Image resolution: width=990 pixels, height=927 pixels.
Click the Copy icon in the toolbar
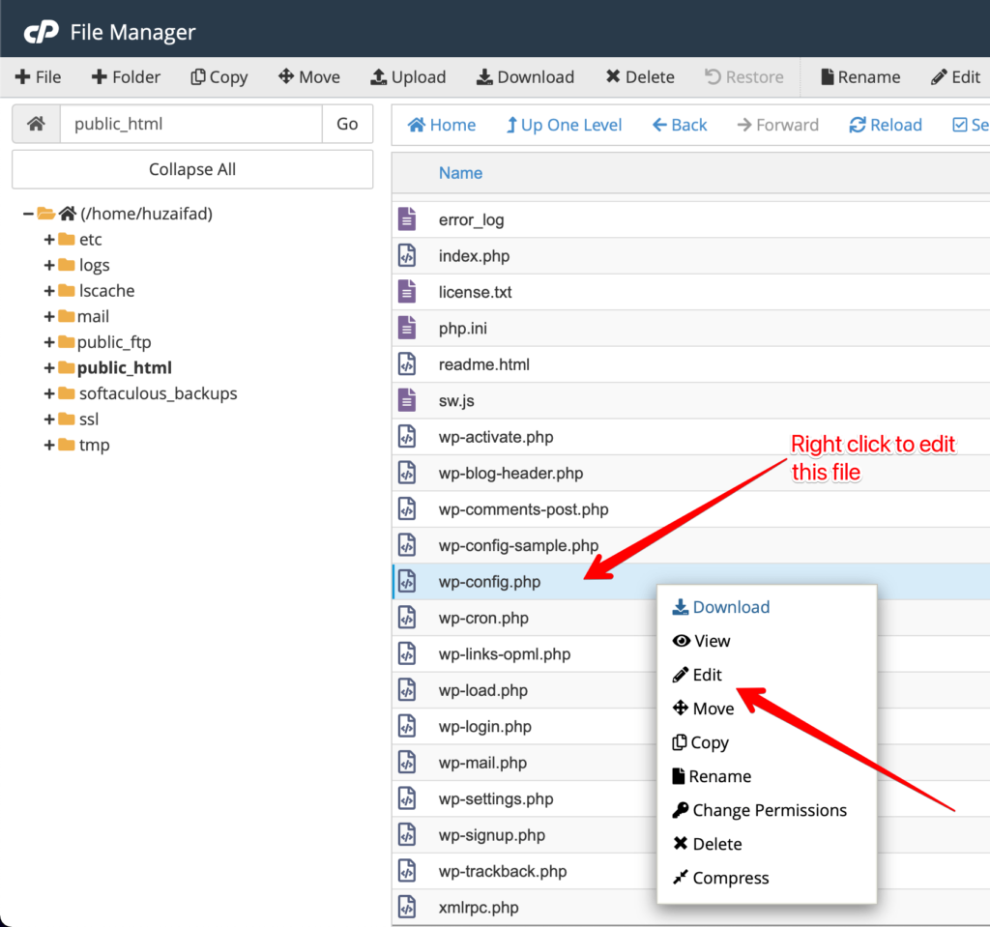[218, 76]
